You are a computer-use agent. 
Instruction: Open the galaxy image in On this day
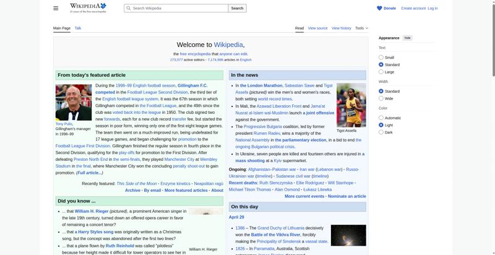[348, 235]
